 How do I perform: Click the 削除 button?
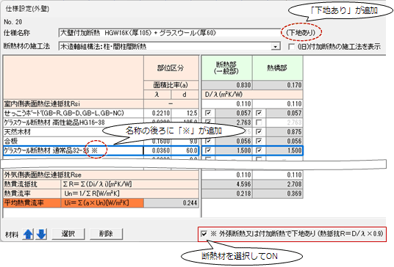click(106, 234)
